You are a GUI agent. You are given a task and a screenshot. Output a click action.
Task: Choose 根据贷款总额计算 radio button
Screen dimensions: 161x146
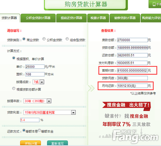pos(14,88)
